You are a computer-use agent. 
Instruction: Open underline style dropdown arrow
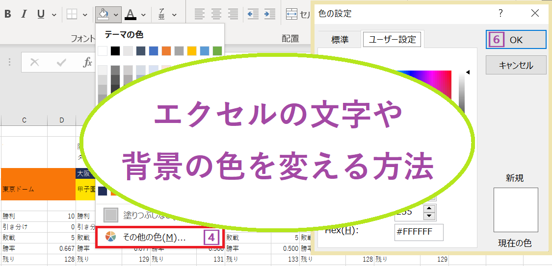54,15
